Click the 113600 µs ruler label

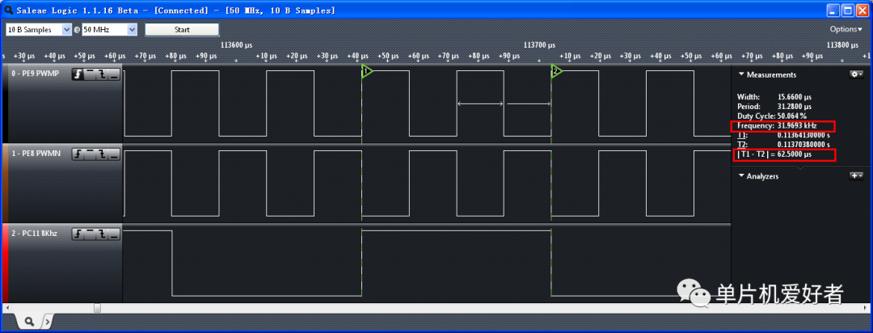coord(237,45)
